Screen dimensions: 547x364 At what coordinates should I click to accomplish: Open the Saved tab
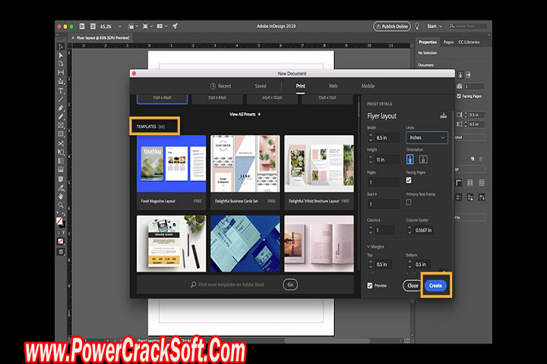pyautogui.click(x=260, y=86)
